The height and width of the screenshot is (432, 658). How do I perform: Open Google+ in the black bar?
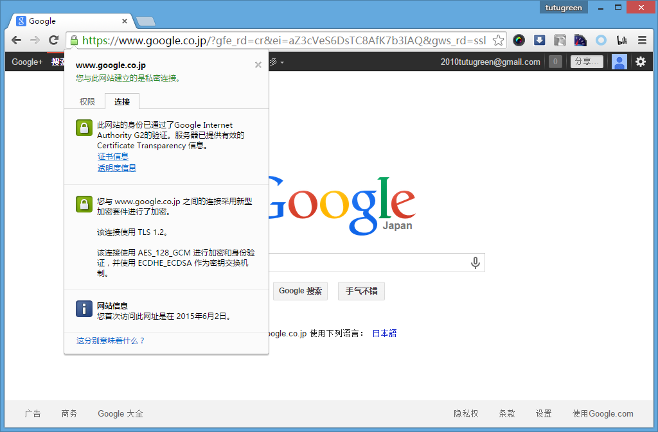27,62
